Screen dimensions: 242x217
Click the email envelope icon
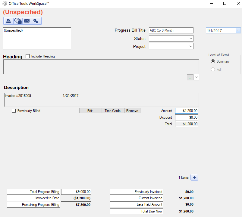[27, 21]
